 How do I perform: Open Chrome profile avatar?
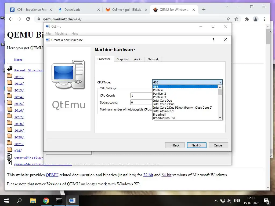256,19
